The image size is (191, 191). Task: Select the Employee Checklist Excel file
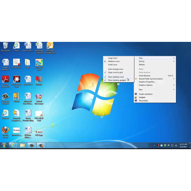(39, 48)
